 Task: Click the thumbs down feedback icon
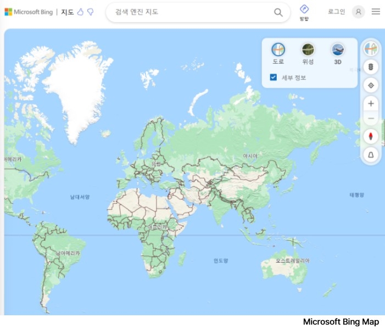tap(90, 12)
